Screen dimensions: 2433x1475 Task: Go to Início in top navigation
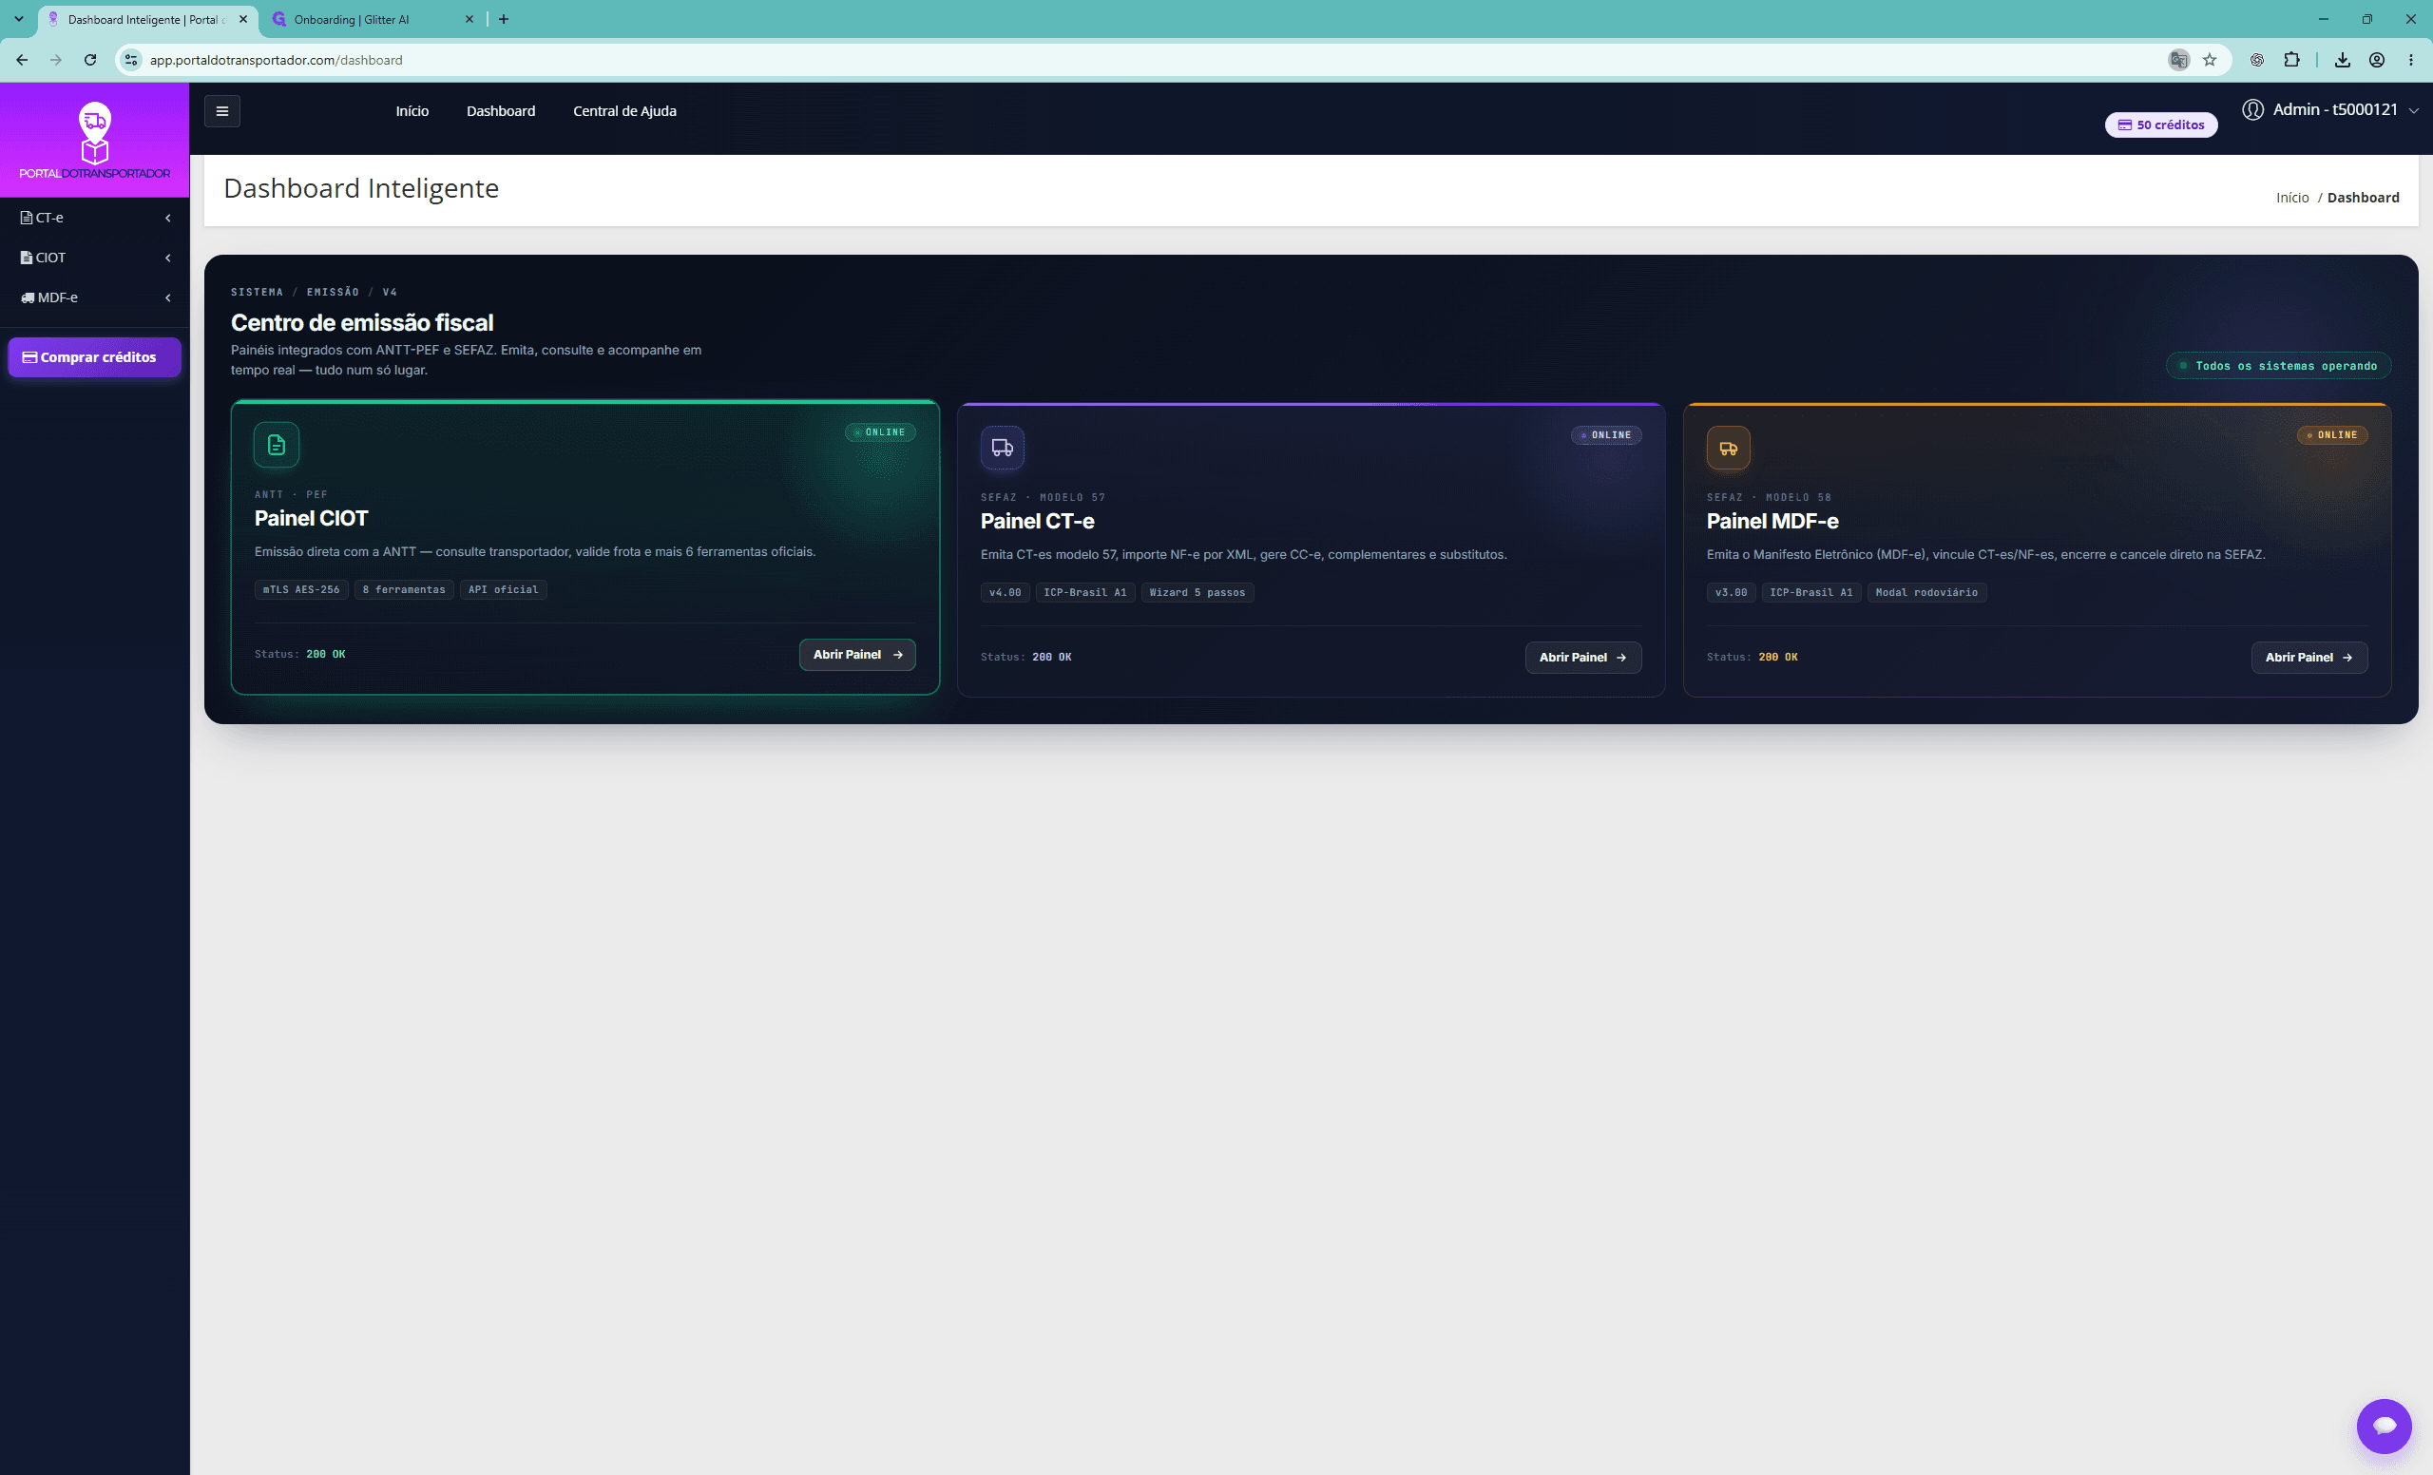coord(412,111)
